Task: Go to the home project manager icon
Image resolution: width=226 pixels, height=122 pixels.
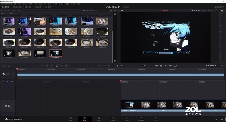Action: tap(216, 119)
